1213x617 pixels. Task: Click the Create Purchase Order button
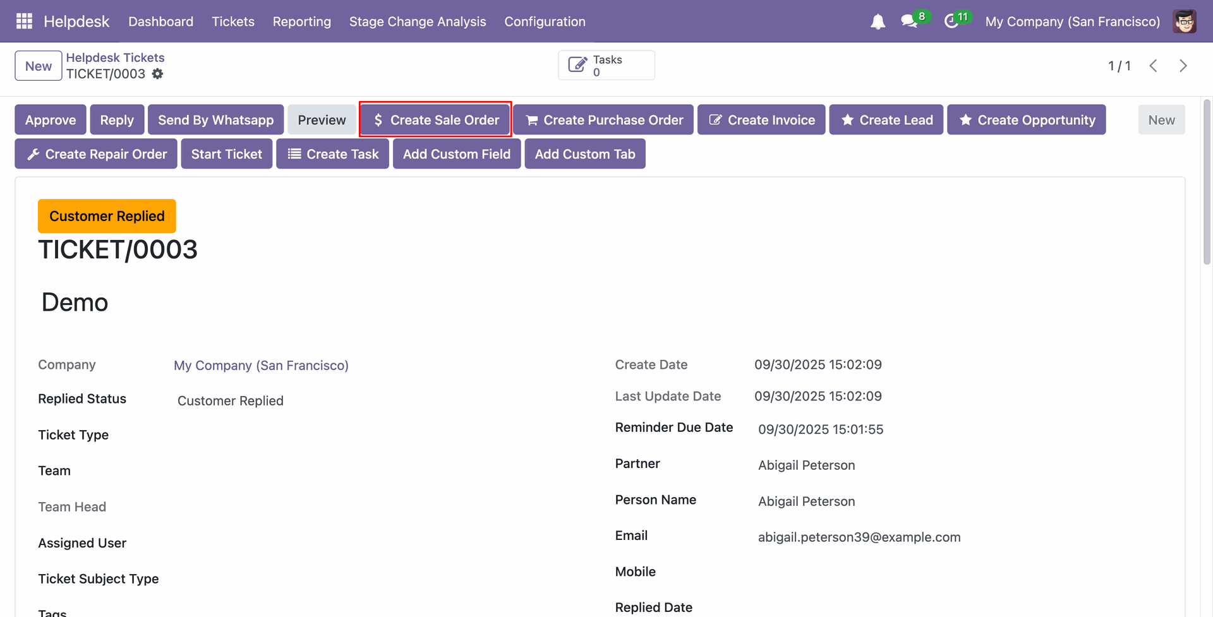tap(603, 120)
